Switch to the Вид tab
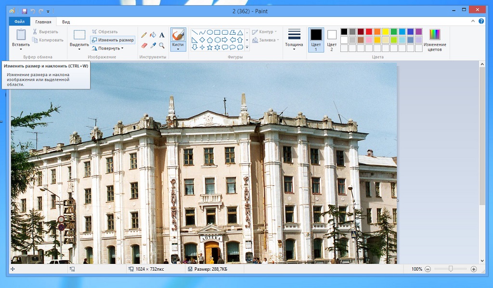The width and height of the screenshot is (493, 288). click(x=66, y=22)
